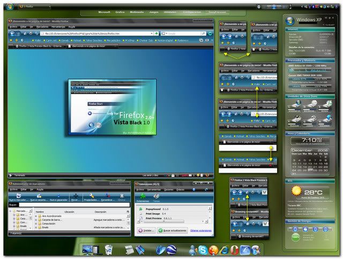Click the Instalar button in Extensiones window
The image size is (343, 259).
pyautogui.click(x=145, y=230)
